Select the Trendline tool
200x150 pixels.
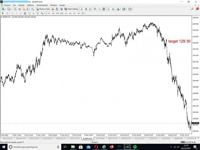tap(21, 13)
